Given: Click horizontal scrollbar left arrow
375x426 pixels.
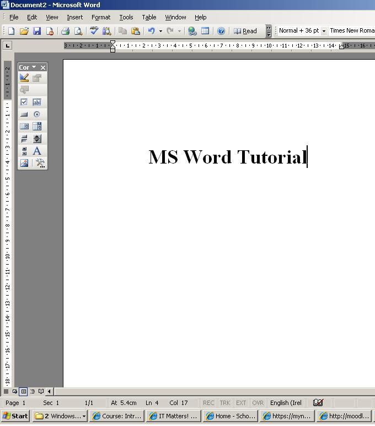Looking at the screenshot, I should (x=49, y=392).
